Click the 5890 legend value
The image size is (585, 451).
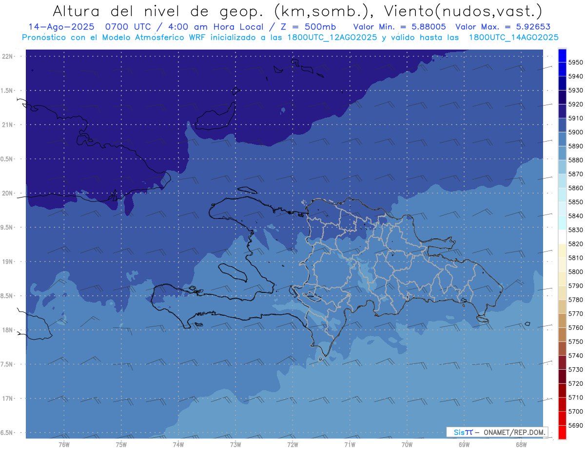(575, 146)
